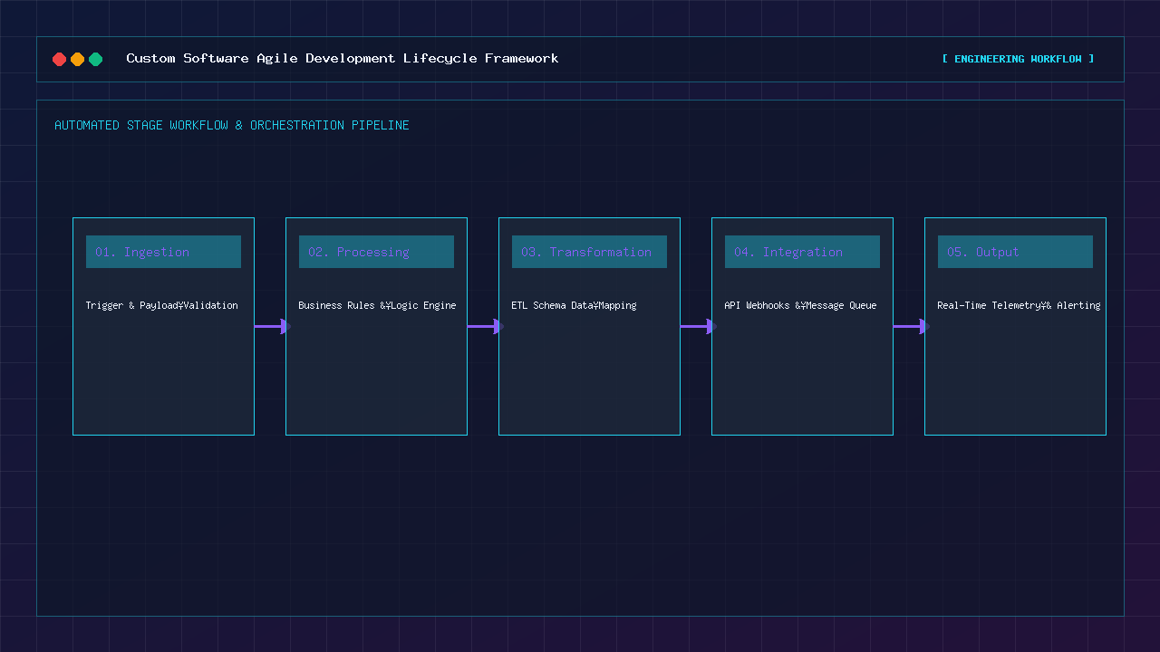Click the arrow from Processing to Transformation
This screenshot has width=1160, height=652.
click(485, 326)
